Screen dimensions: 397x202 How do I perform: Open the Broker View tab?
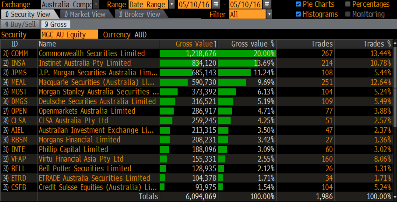140,14
